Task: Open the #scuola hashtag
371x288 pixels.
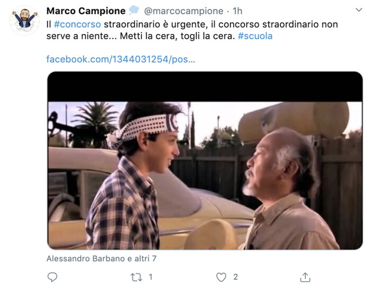Action: [255, 36]
